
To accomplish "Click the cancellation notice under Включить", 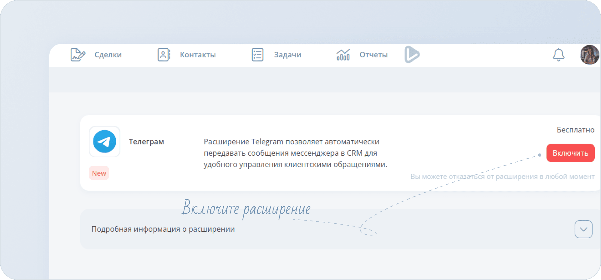I will point(502,177).
